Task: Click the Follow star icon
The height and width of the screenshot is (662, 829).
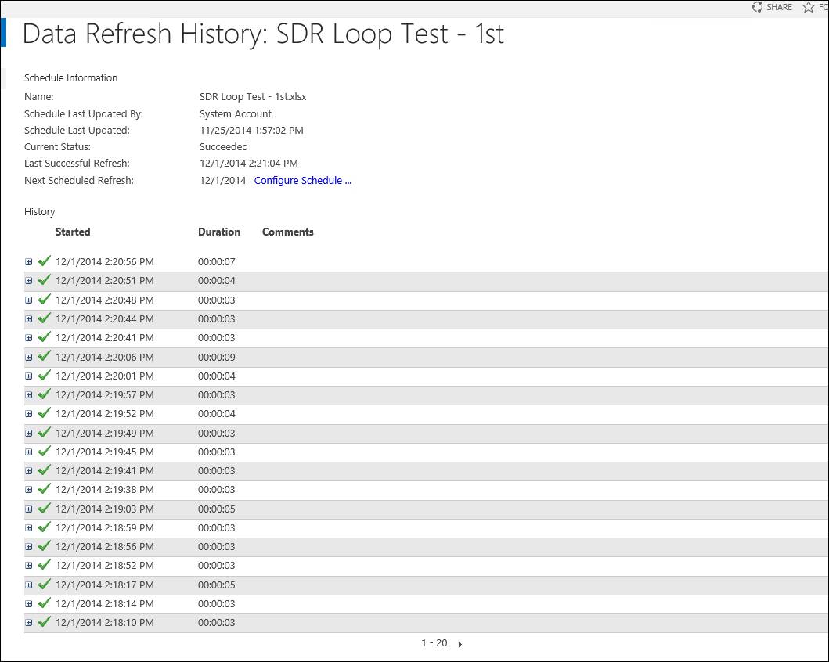Action: (x=809, y=7)
